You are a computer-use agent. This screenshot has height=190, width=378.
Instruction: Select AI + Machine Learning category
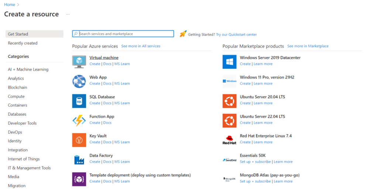[x=28, y=69]
